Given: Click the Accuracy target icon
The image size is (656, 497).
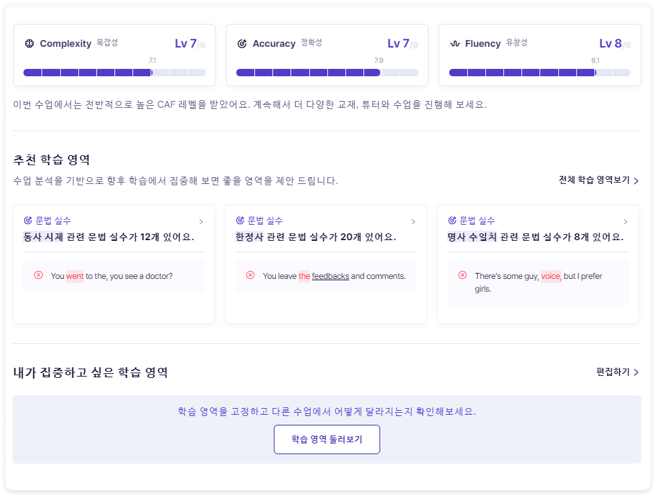Looking at the screenshot, I should point(242,43).
